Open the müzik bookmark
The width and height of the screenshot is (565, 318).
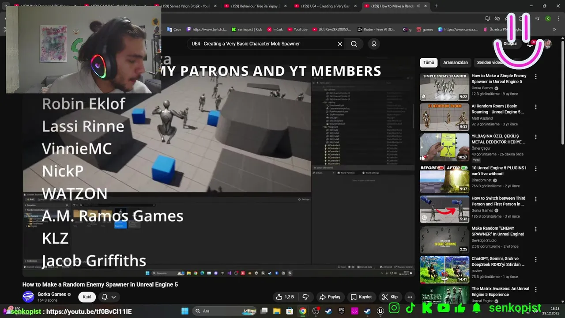click(275, 29)
